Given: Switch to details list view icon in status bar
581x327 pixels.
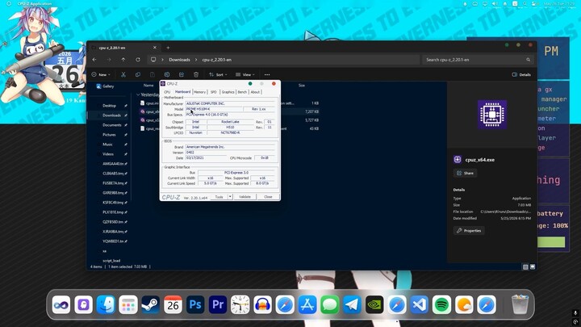Looking at the screenshot, I should click(525, 267).
